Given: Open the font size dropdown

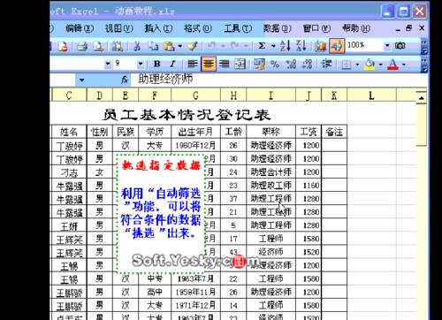Looking at the screenshot, I should coord(141,64).
